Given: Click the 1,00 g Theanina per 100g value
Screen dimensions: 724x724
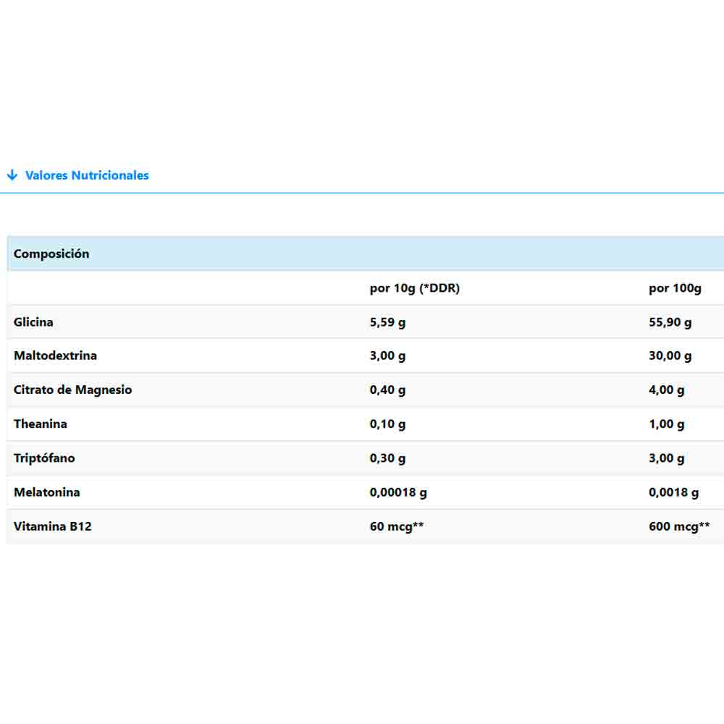Looking at the screenshot, I should (x=666, y=424).
